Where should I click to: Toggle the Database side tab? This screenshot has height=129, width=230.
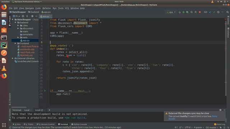(228, 33)
